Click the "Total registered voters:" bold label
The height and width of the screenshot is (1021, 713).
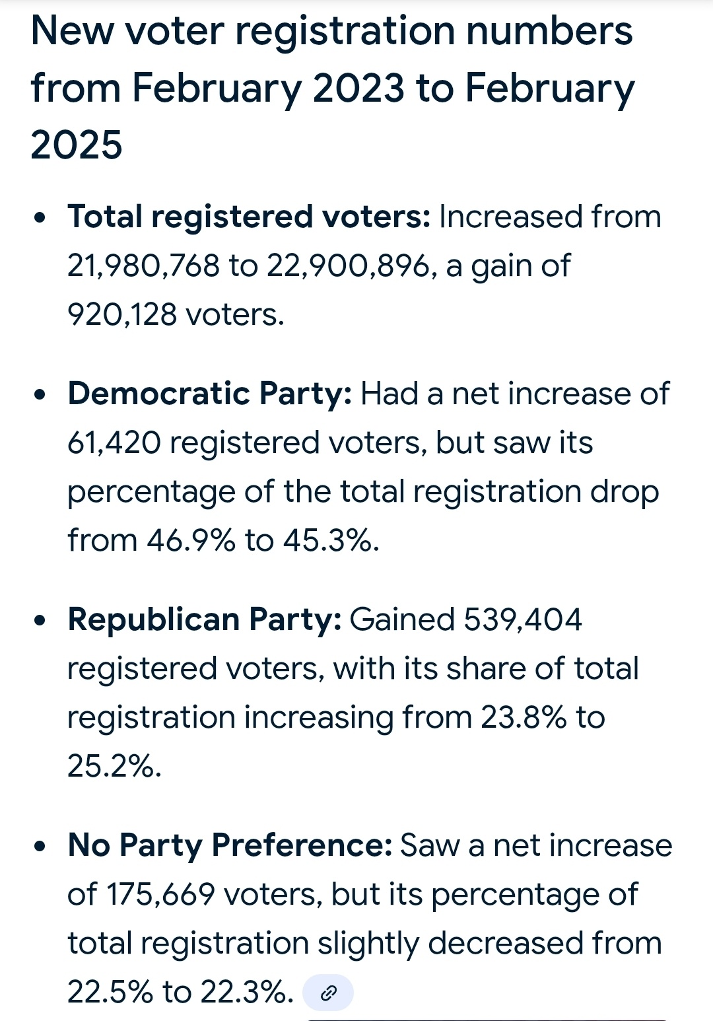point(249,217)
